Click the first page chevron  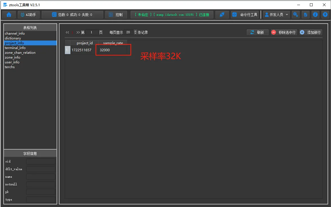click(x=67, y=32)
